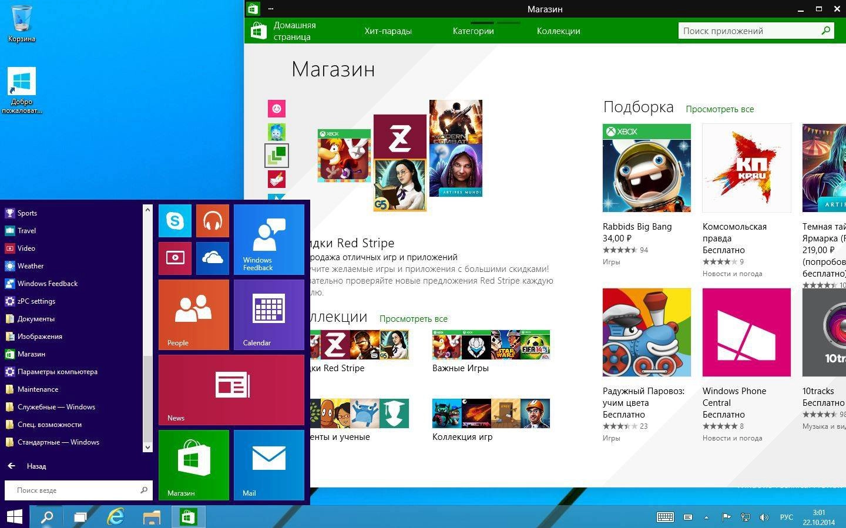Open the green Магазин tile
Image resolution: width=846 pixels, height=528 pixels.
pyautogui.click(x=194, y=465)
